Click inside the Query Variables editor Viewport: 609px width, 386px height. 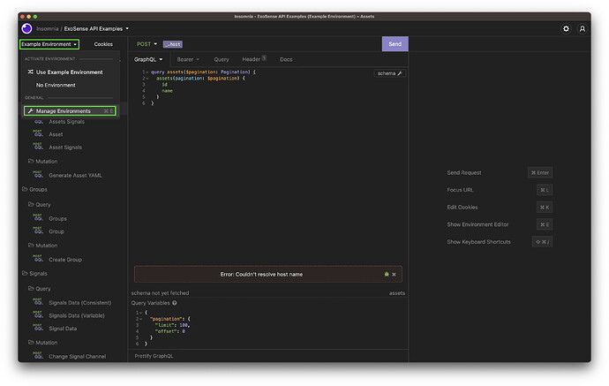(268, 329)
